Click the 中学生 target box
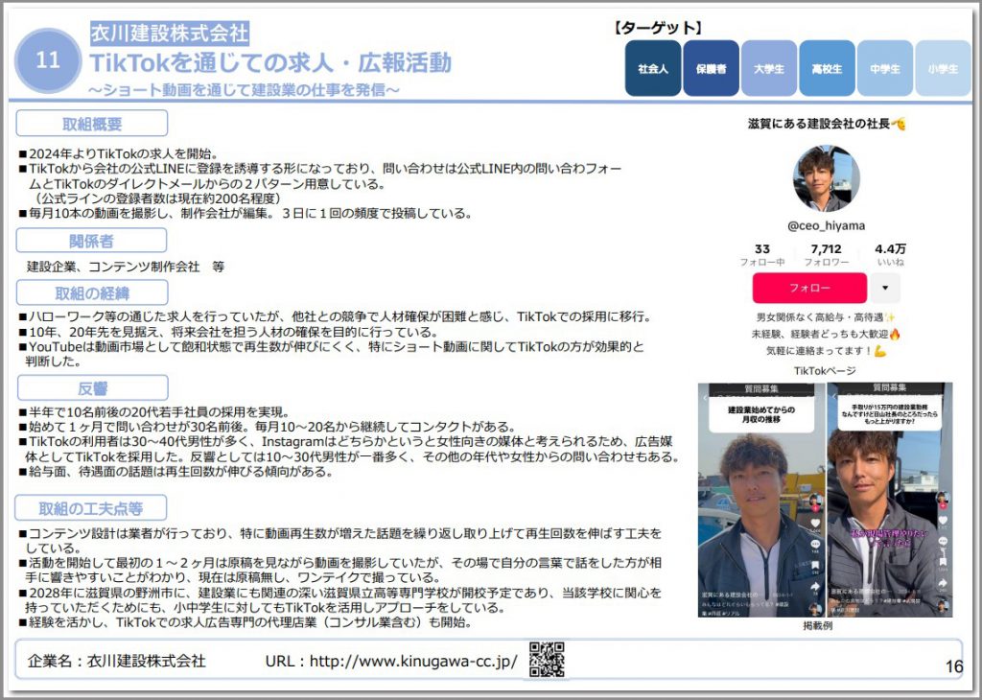 point(885,68)
